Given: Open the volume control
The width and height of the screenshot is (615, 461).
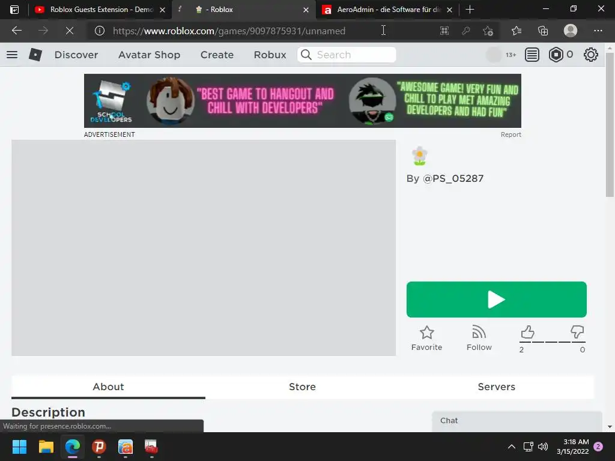Looking at the screenshot, I should click(x=543, y=447).
